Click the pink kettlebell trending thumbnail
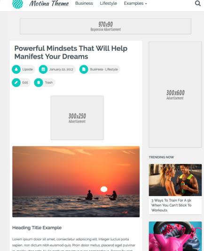Viewport: 204px width, 251px height. (x=175, y=236)
